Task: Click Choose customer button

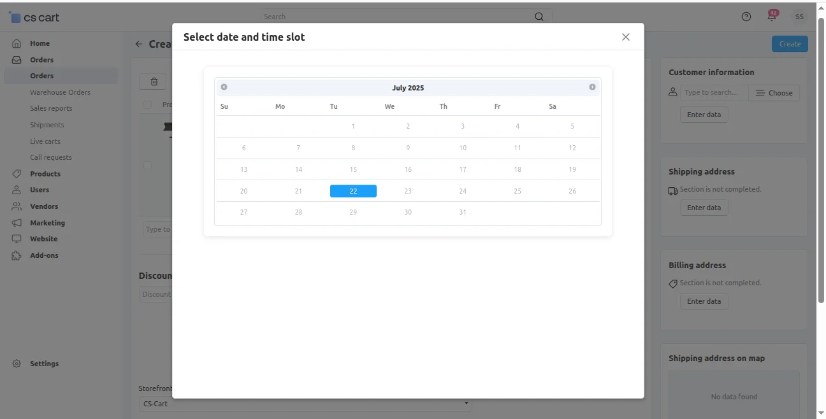Action: pyautogui.click(x=774, y=93)
